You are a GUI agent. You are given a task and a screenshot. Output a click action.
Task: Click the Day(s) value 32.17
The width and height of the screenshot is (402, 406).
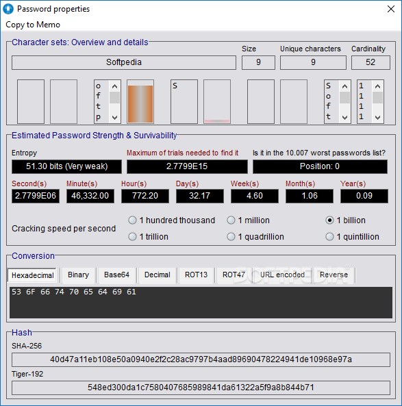point(200,196)
